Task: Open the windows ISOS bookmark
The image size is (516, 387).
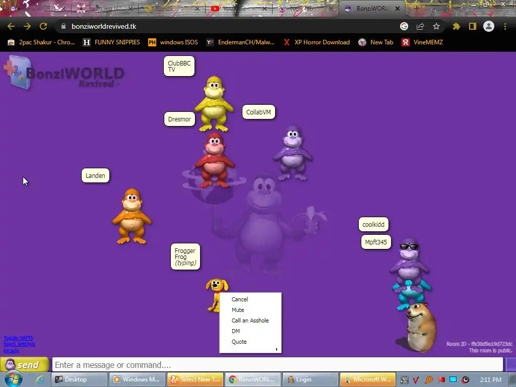Action: point(173,42)
